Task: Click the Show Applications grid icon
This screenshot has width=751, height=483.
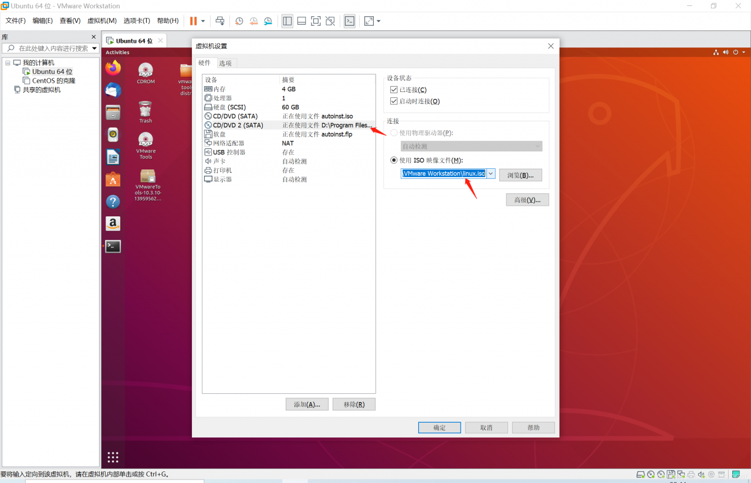Action: (x=113, y=457)
